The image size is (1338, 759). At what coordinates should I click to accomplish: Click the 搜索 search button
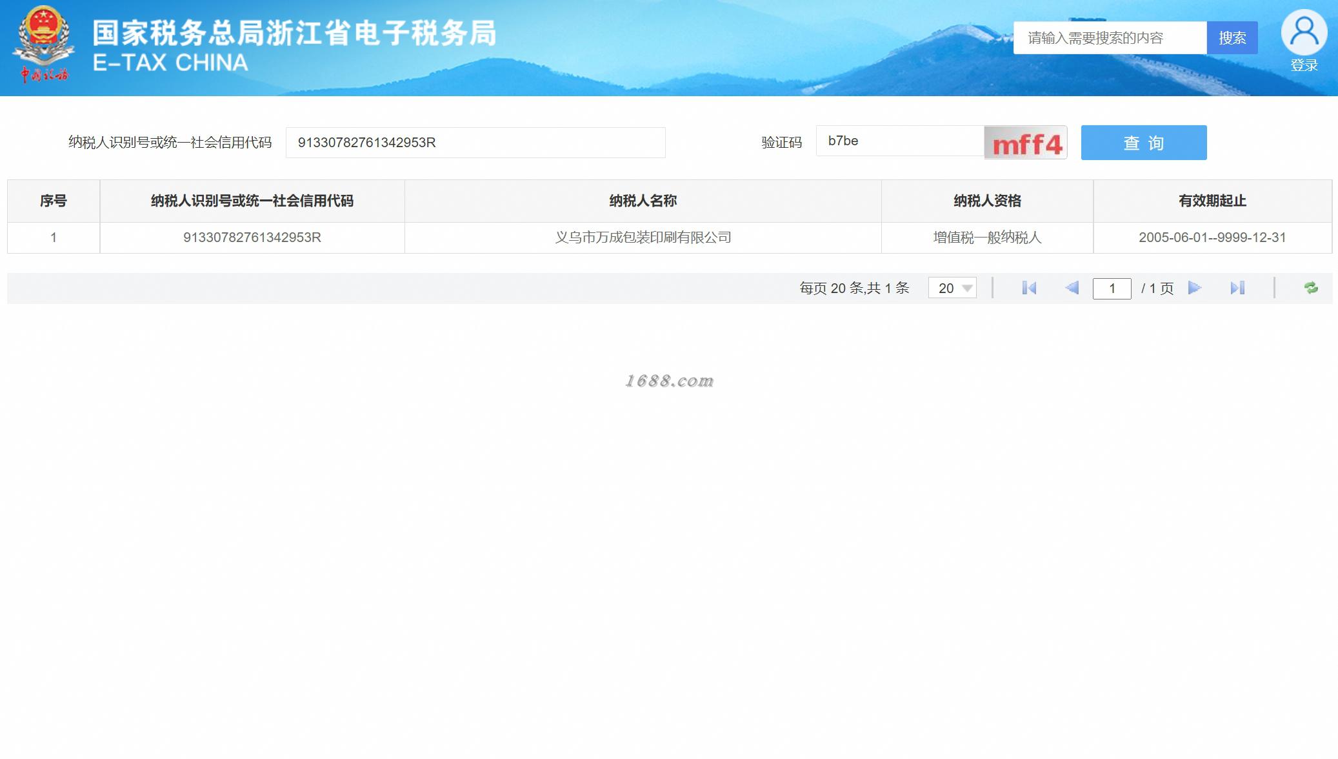pyautogui.click(x=1232, y=38)
